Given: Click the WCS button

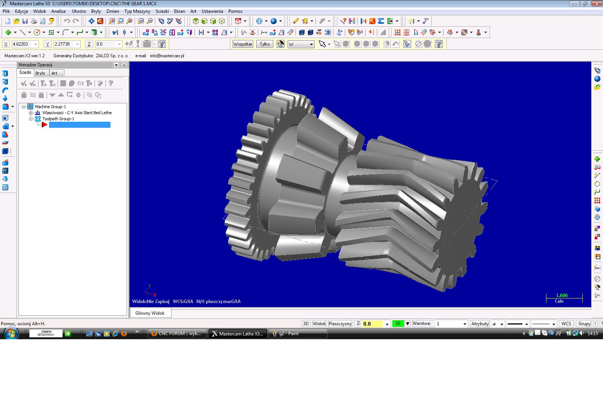Looking at the screenshot, I should (x=566, y=324).
